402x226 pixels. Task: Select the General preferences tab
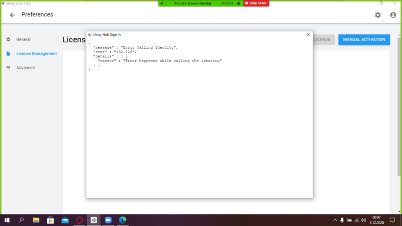(x=23, y=39)
